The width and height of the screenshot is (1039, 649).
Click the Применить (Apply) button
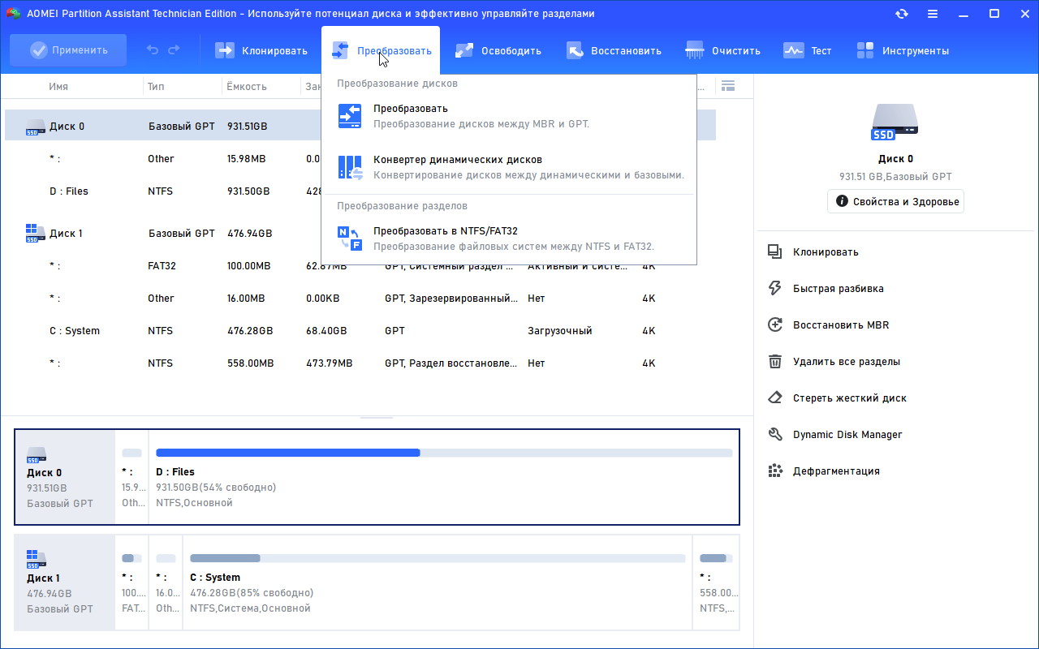click(68, 50)
